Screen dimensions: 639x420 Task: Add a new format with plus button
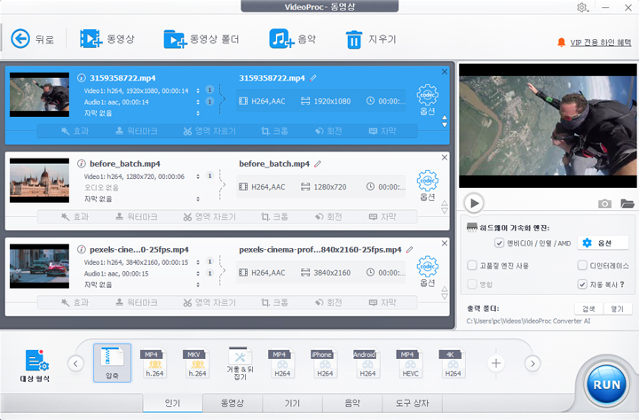point(496,363)
